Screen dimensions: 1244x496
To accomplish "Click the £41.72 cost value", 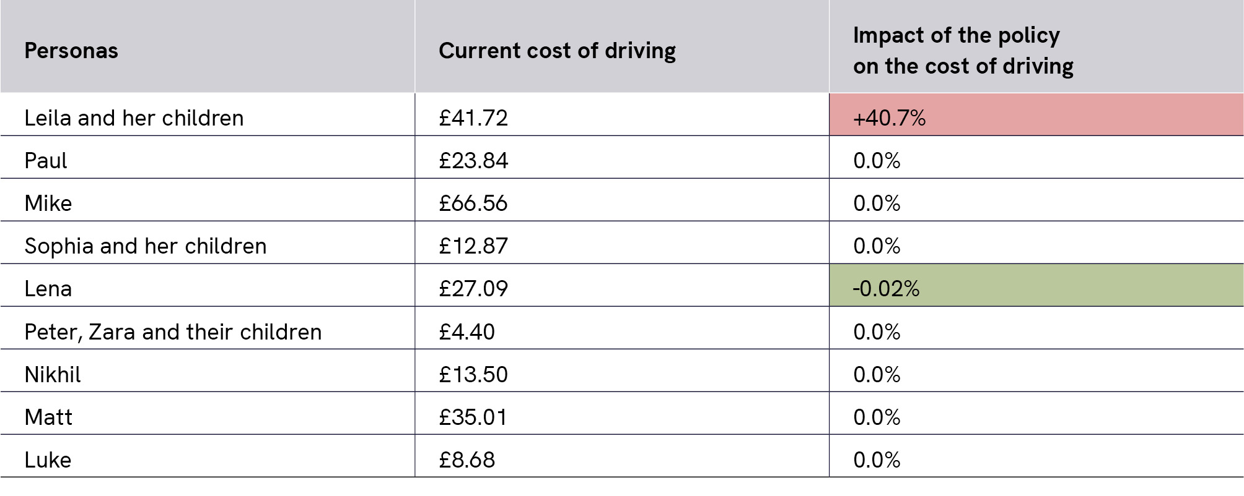I will tap(473, 118).
